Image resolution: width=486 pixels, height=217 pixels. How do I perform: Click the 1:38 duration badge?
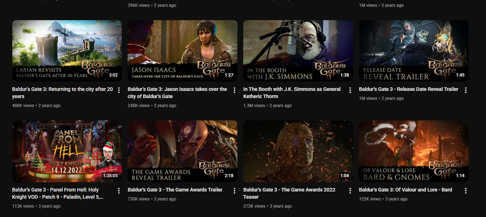coord(345,75)
